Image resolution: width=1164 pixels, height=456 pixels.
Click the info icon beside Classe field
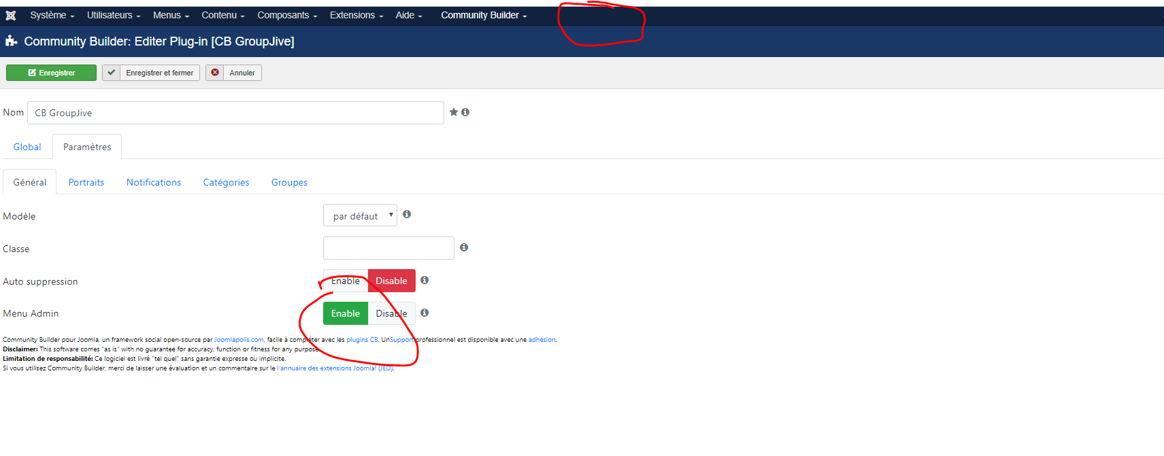coord(464,247)
